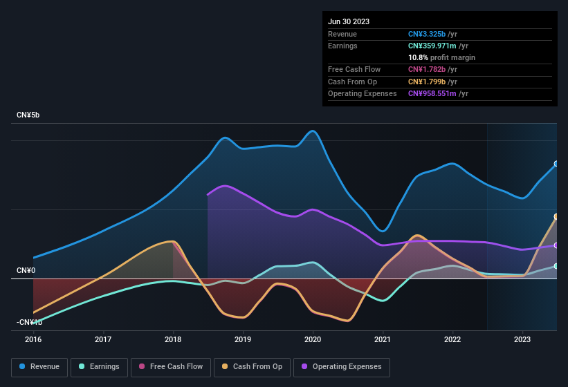Click the Revenue row label in tooltip

[x=342, y=34]
